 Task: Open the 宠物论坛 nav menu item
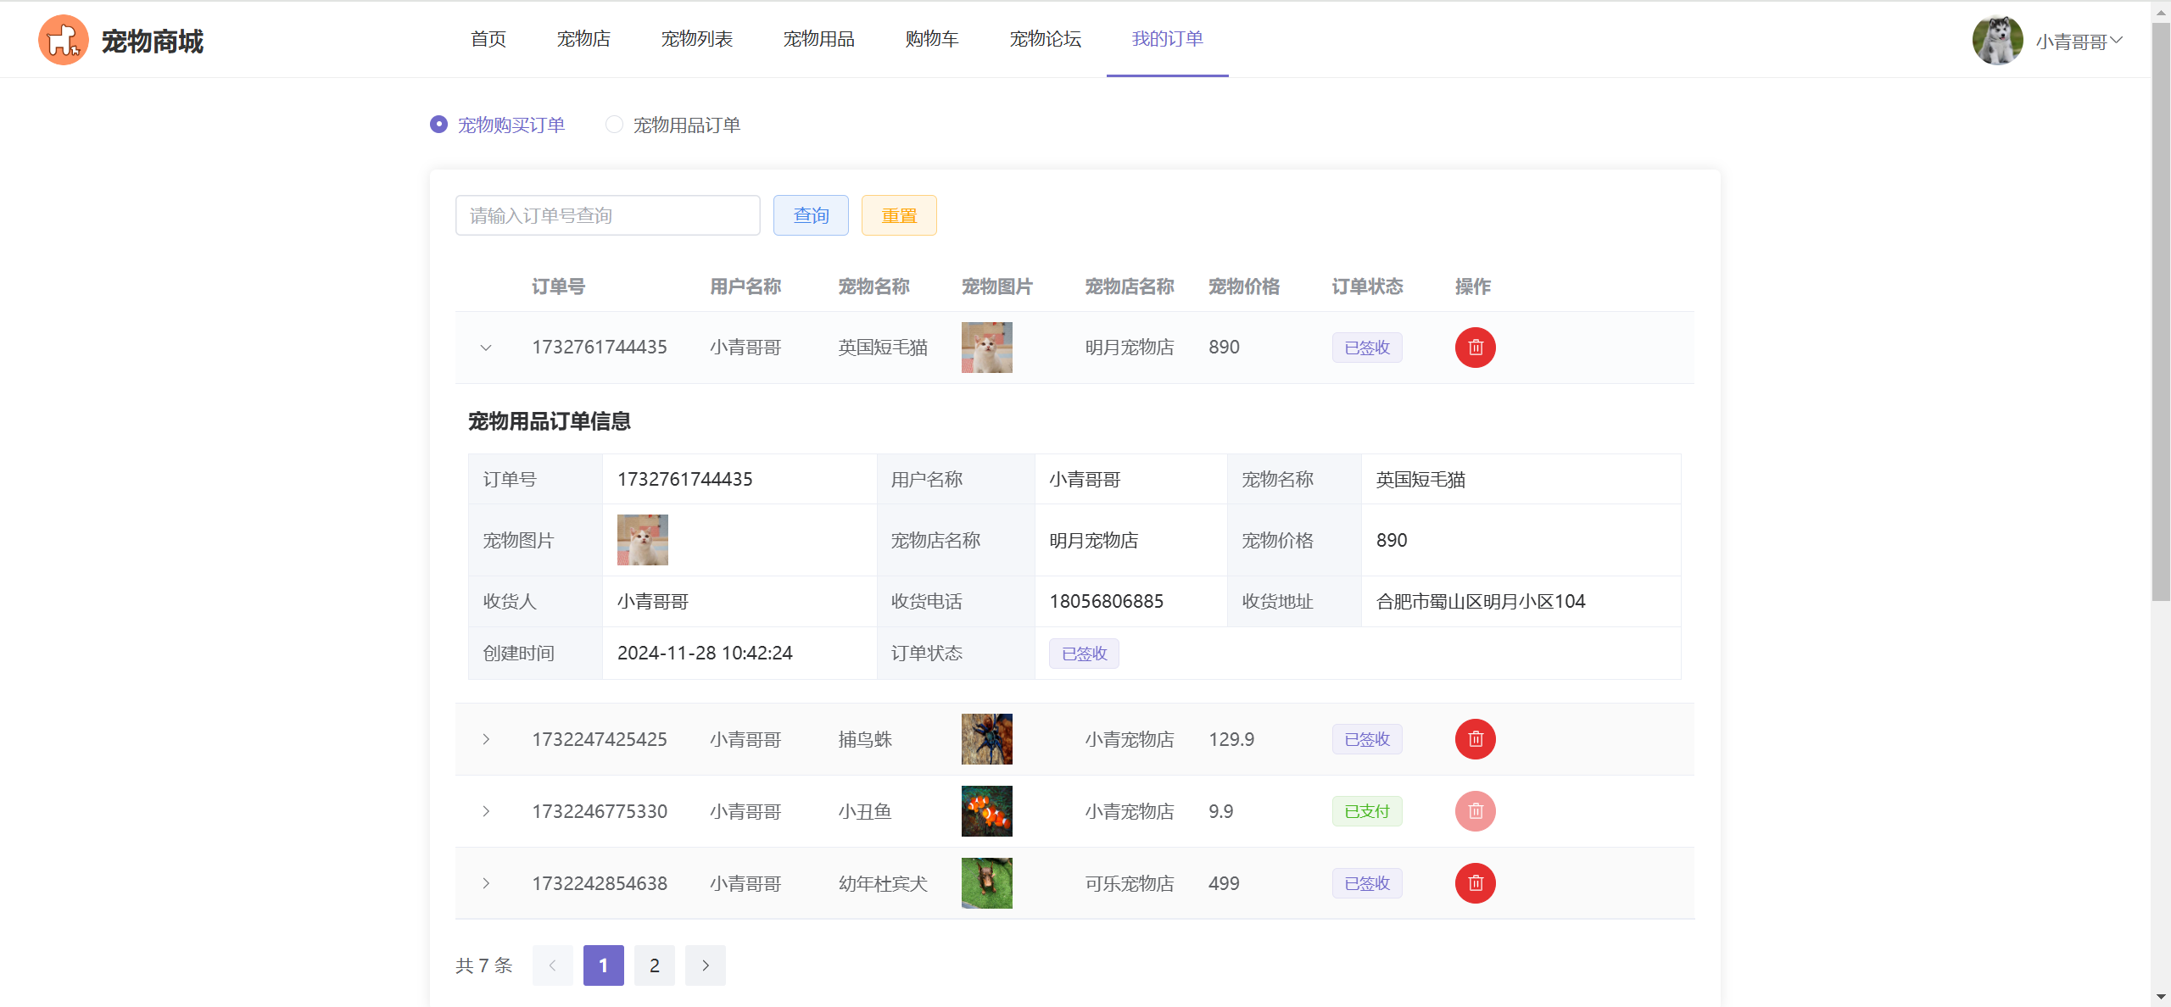(1045, 39)
